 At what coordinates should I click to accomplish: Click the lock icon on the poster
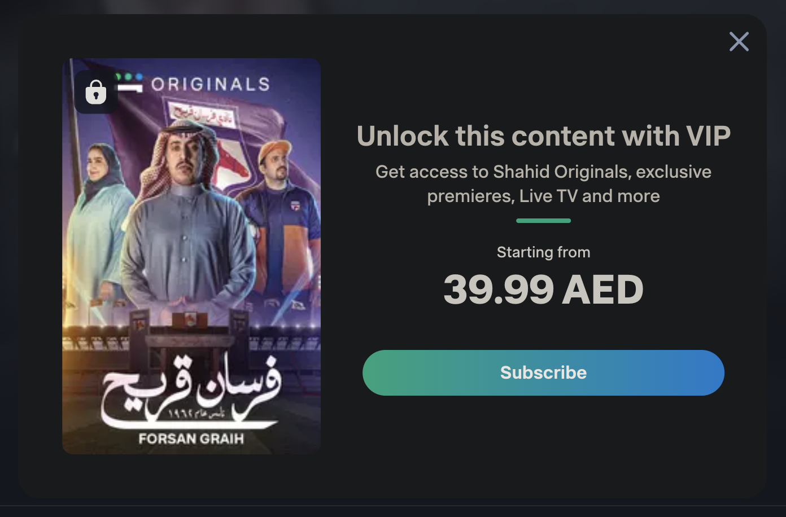[96, 91]
